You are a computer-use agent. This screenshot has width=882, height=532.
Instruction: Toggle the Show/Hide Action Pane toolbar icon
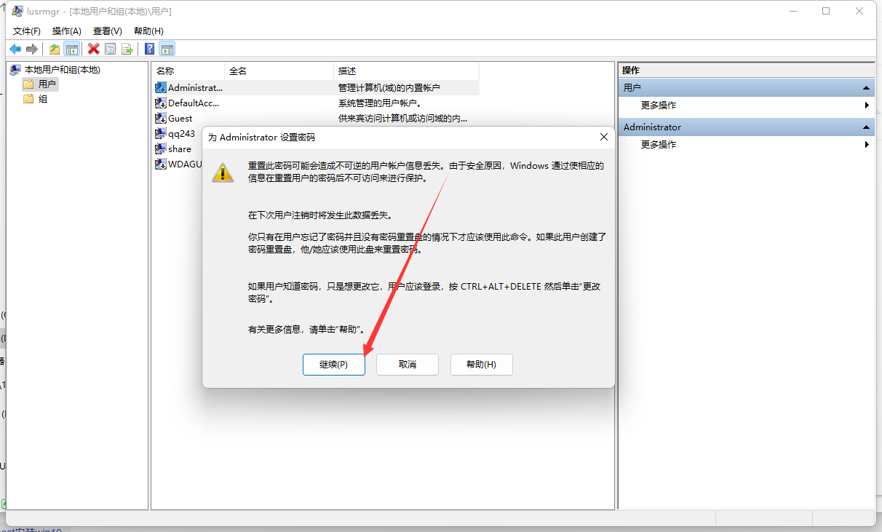point(167,49)
